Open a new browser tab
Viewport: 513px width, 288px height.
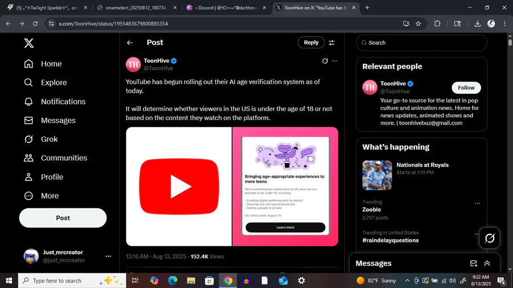coord(367,7)
